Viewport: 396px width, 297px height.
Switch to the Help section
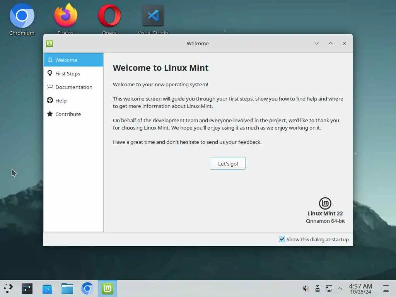[x=73, y=101]
